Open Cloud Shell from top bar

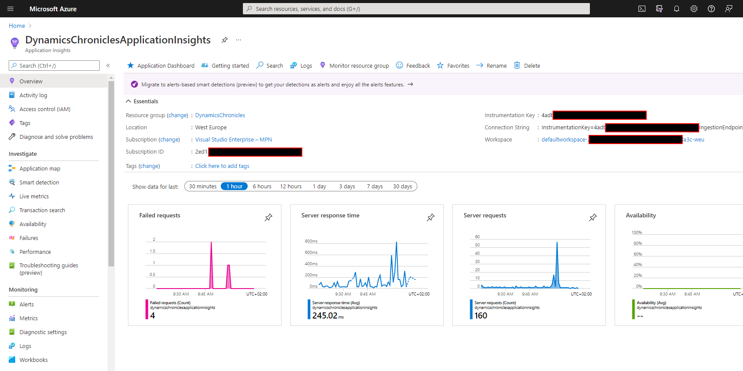click(642, 9)
